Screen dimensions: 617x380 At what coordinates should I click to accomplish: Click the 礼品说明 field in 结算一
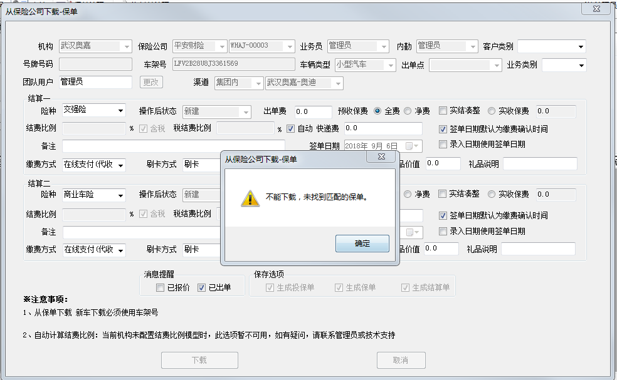540,164
